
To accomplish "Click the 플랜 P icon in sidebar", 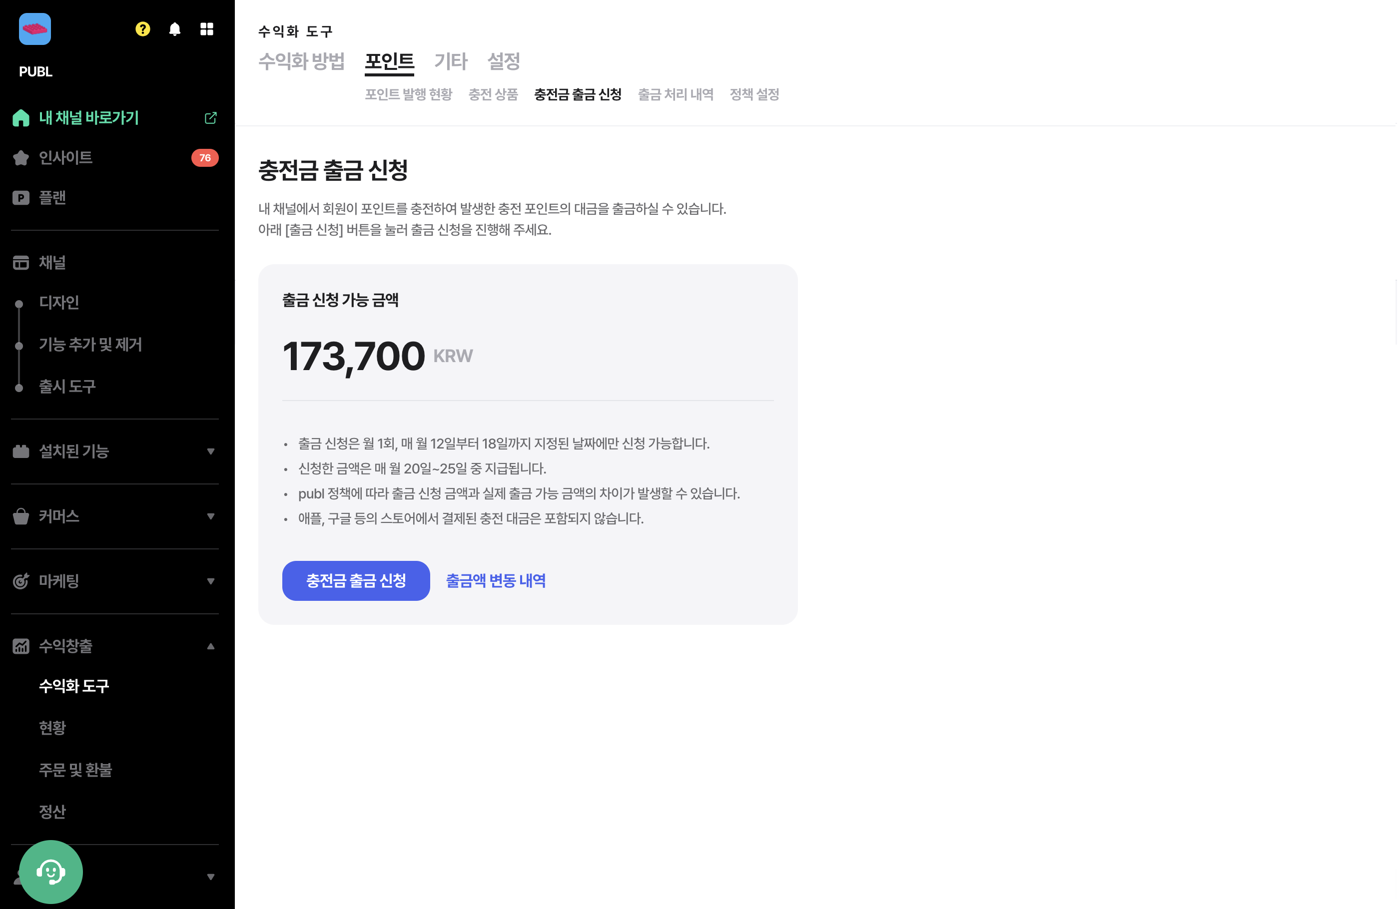I will coord(21,198).
